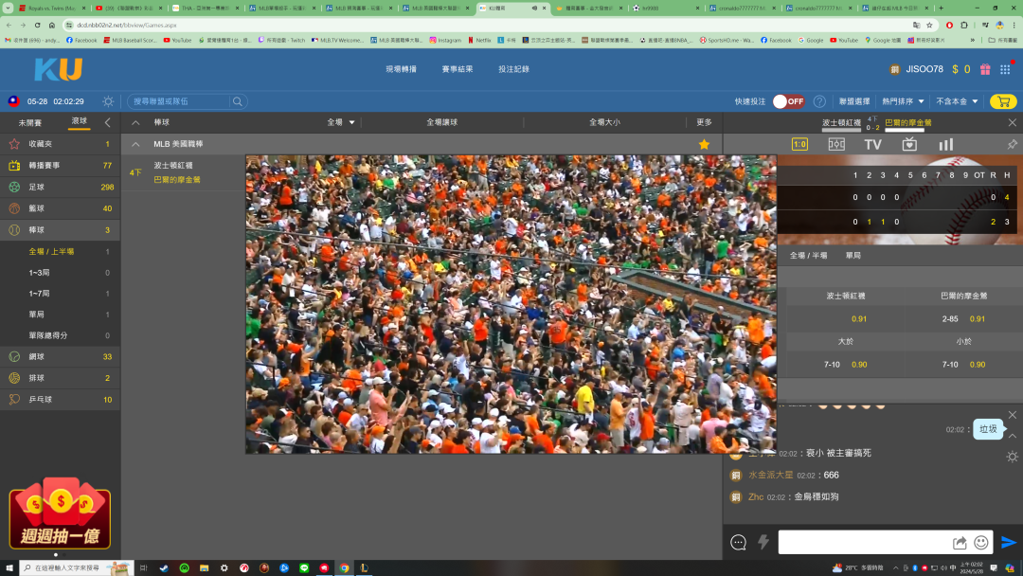Image resolution: width=1023 pixels, height=576 pixels.
Task: Click the search magnifier icon
Action: click(x=238, y=101)
